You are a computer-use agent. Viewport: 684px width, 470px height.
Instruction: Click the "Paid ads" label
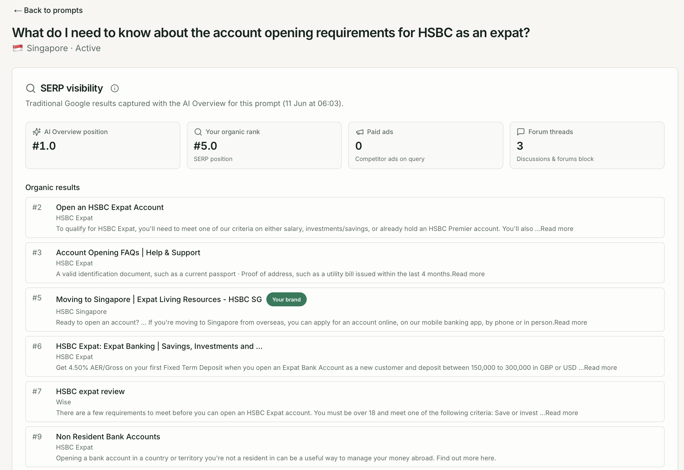point(380,132)
